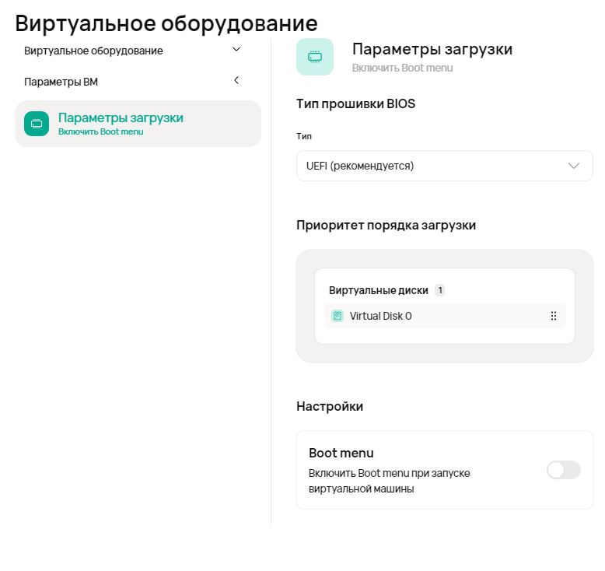The width and height of the screenshot is (605, 571).
Task: Select Параметры ВМ in the sidebar
Action: point(61,82)
